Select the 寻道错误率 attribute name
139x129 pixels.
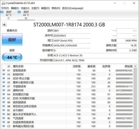pyautogui.click(x=19, y=86)
